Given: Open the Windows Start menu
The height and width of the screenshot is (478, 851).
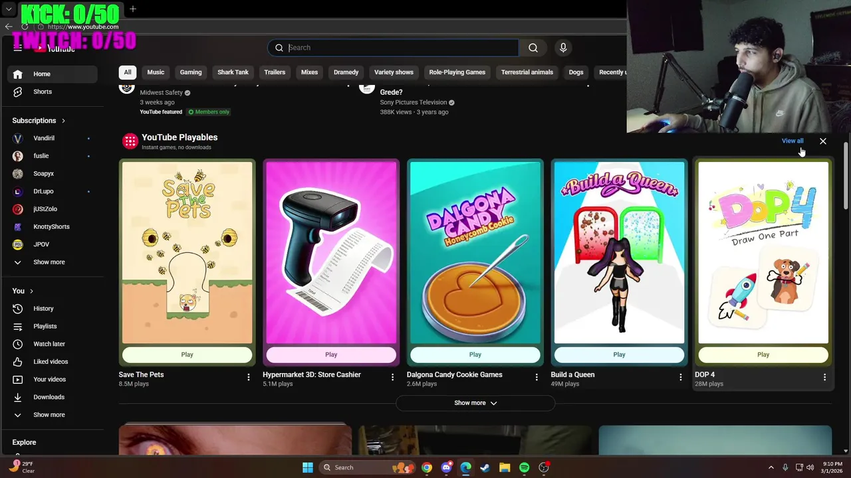Looking at the screenshot, I should pos(308,467).
